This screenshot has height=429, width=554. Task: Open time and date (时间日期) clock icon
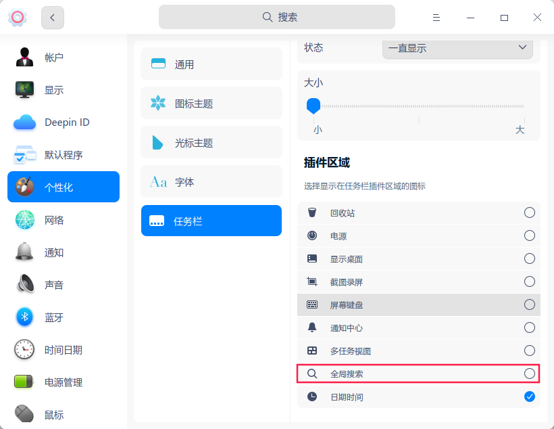24,350
